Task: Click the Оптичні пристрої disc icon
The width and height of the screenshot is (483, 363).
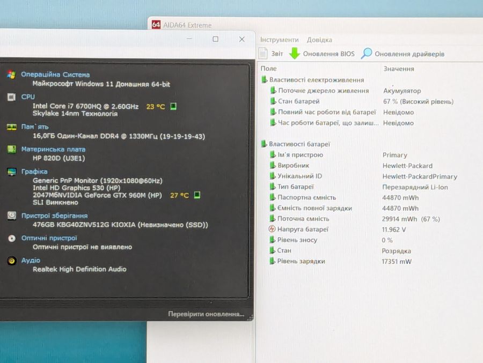Action: click(12, 238)
